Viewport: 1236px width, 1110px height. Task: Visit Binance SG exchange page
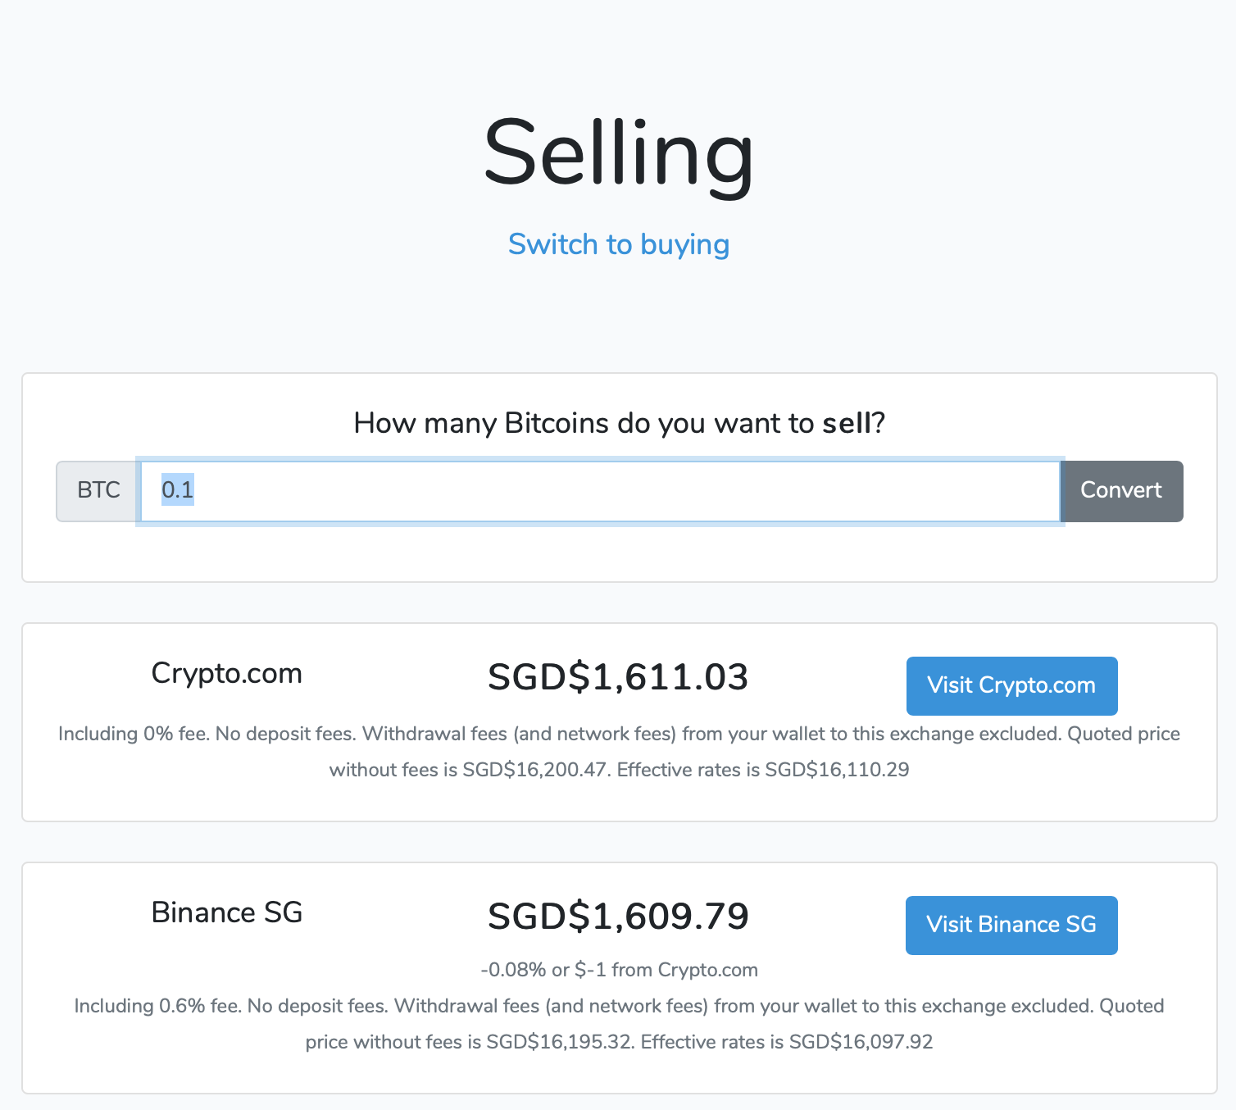(x=1011, y=925)
